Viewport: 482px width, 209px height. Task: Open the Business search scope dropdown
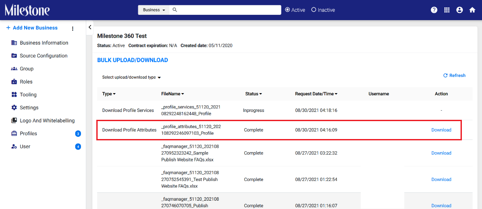point(154,10)
